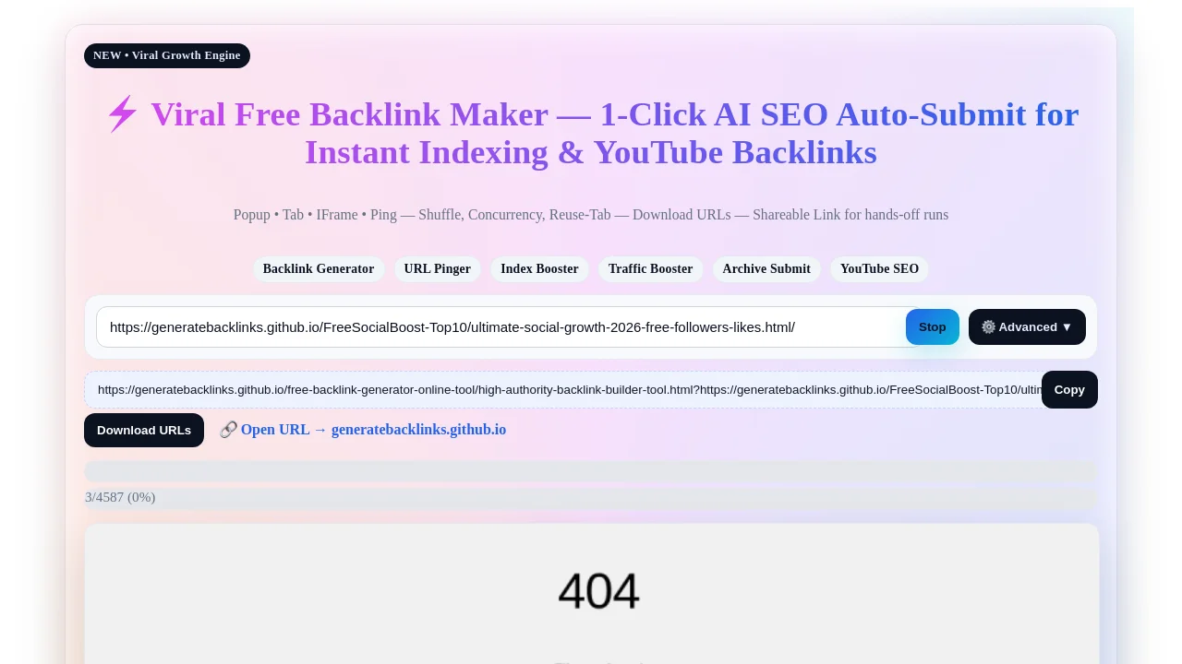
Task: Stop the running submission
Action: point(933,327)
